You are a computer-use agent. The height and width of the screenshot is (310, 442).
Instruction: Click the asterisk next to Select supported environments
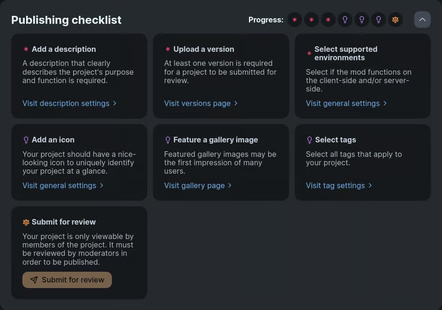click(309, 54)
